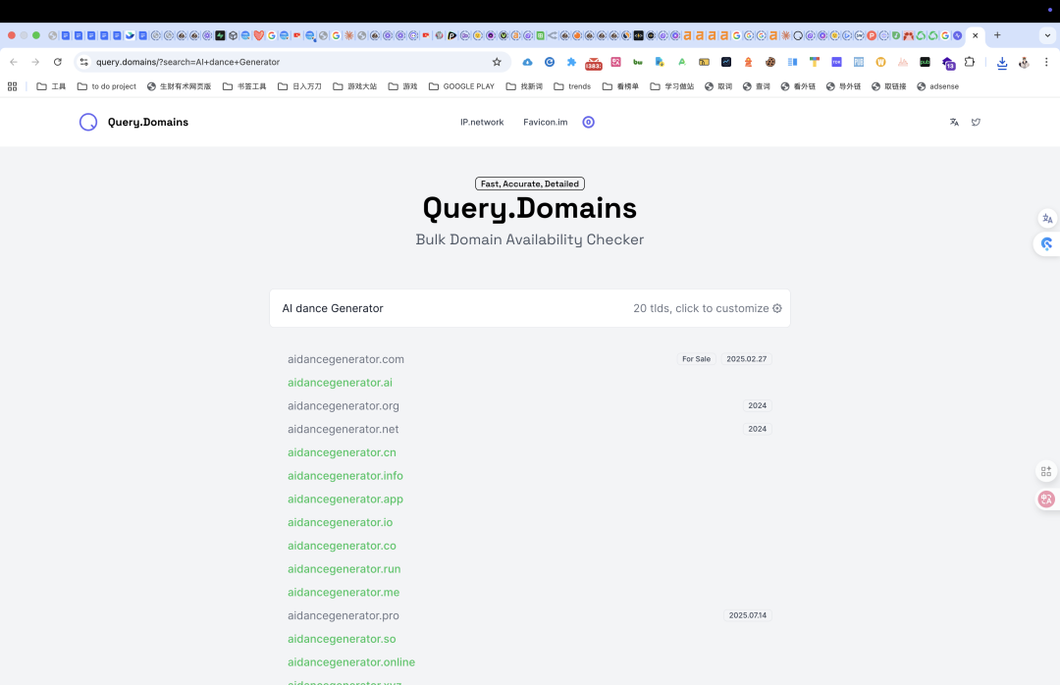Open the Twitter link in site header

976,123
